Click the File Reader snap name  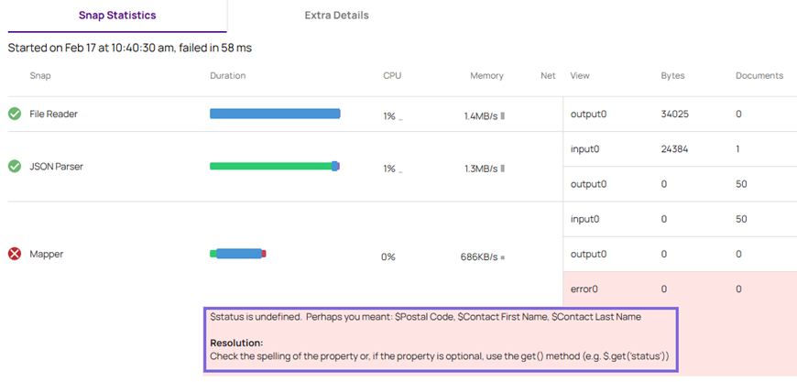tap(53, 114)
